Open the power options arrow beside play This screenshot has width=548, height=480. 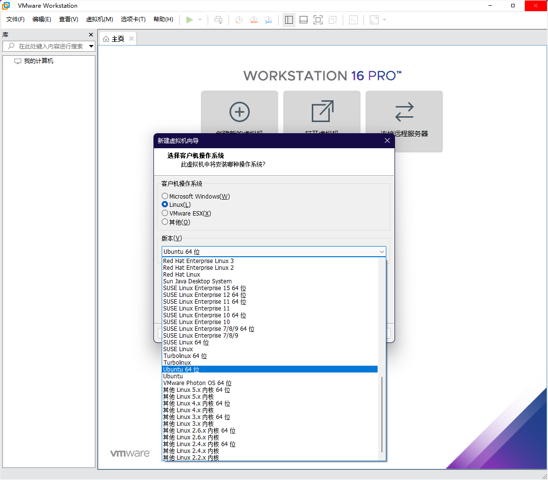coord(200,20)
